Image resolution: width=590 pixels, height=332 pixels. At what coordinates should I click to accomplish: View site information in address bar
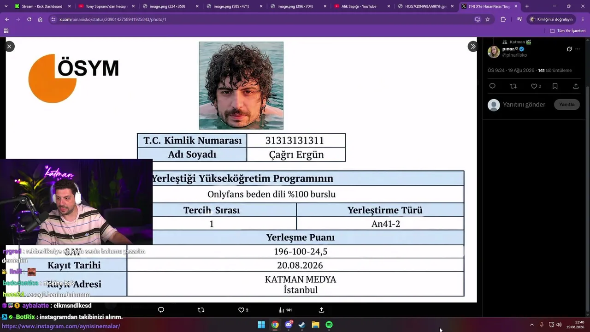coord(53,19)
